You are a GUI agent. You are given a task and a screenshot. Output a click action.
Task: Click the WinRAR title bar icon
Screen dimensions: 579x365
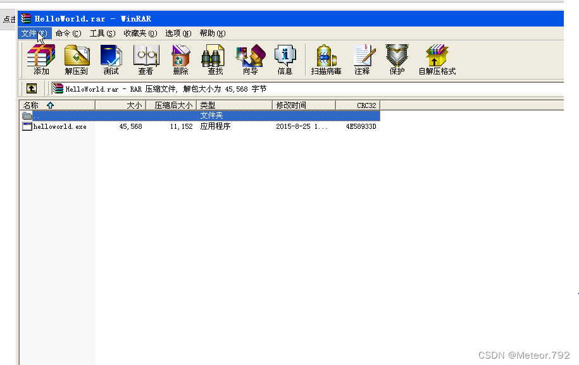(25, 18)
